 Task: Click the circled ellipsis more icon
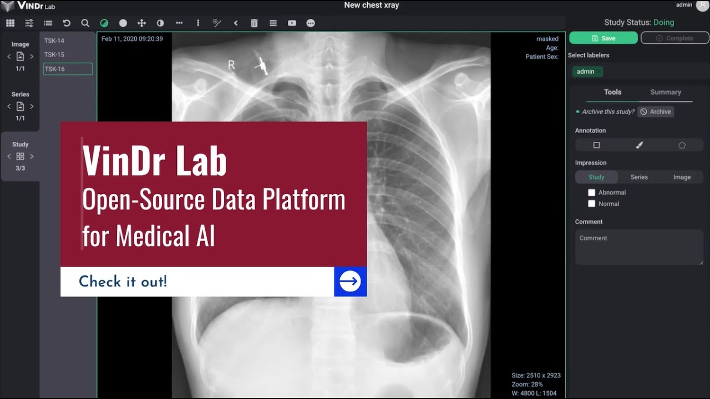click(311, 23)
